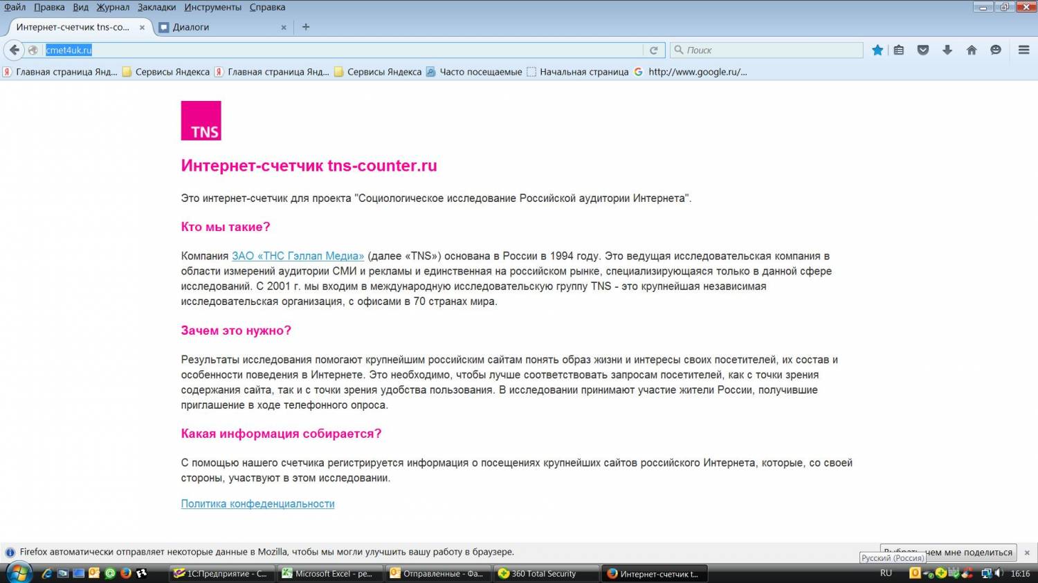Screen dimensions: 1038x583
Task: Click the blue bookmark star icon
Action: click(x=877, y=50)
